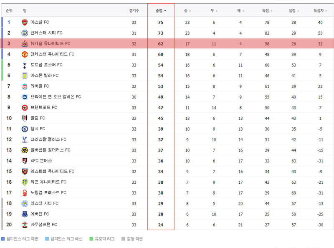Click the green 유로파 리그 legend swatch
Image resolution: width=334 pixels, height=248 pixels.
(x=91, y=239)
